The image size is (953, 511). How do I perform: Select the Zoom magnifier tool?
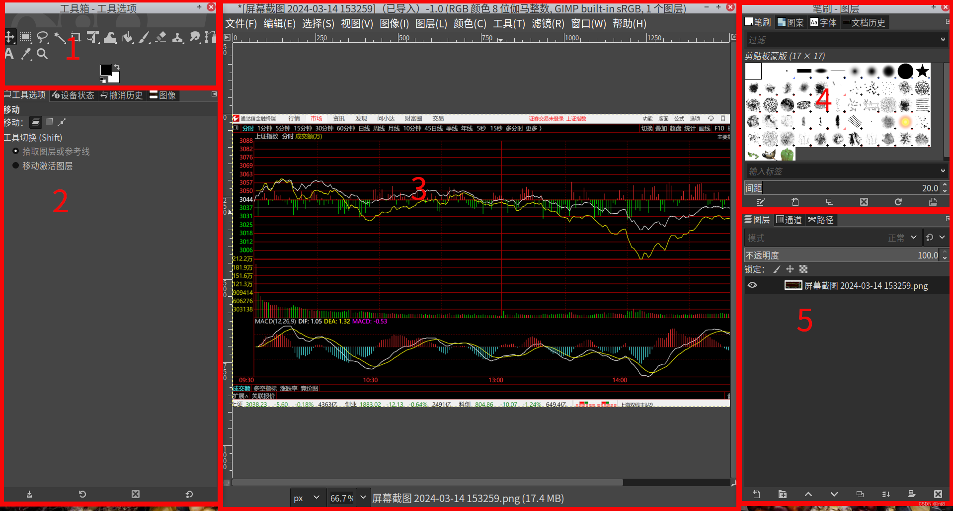click(x=43, y=54)
